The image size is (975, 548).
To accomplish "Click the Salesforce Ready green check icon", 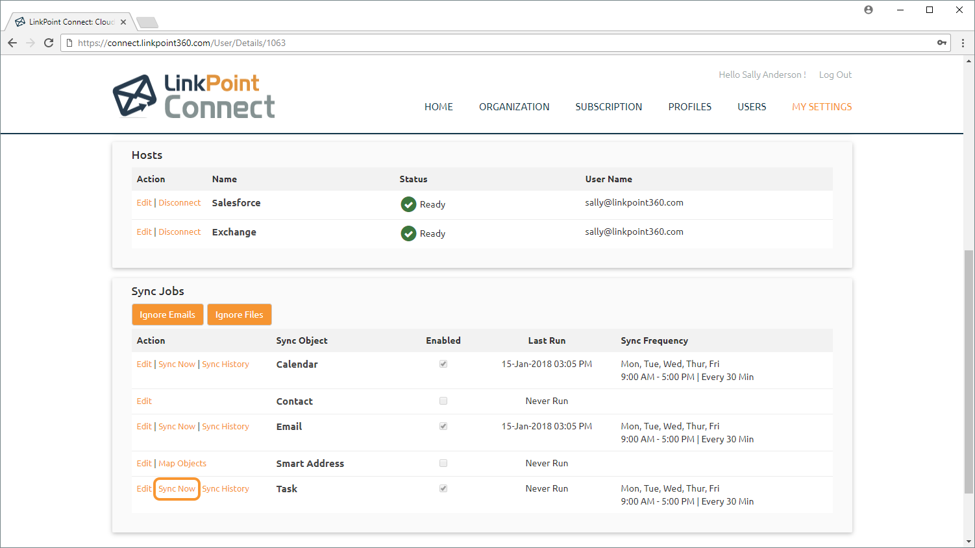I will [408, 204].
